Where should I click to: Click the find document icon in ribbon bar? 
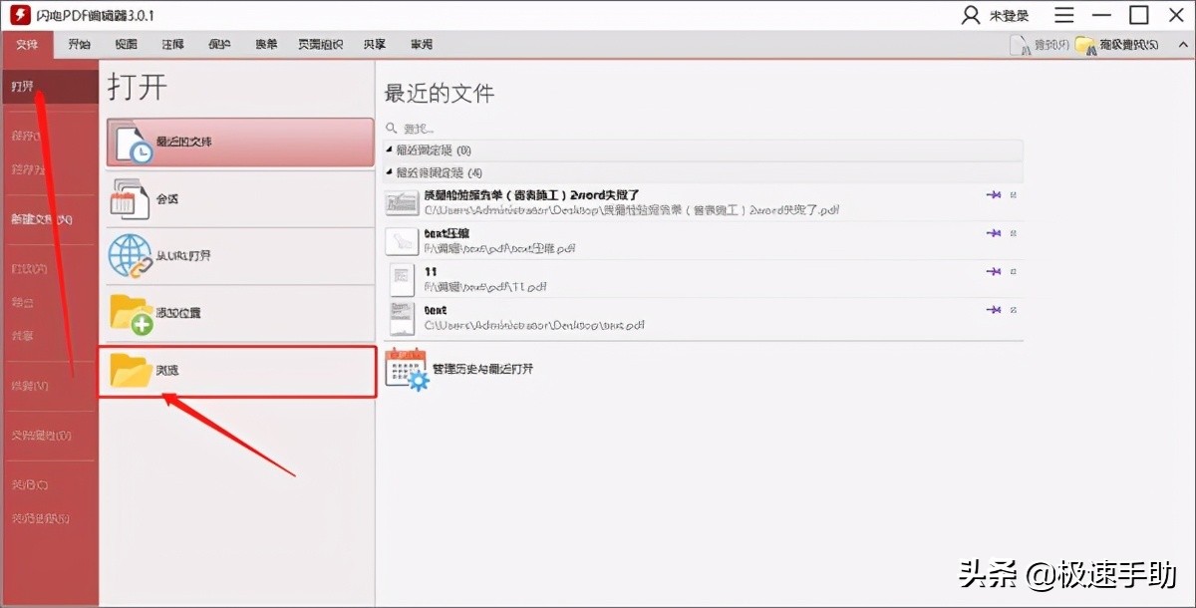1020,45
